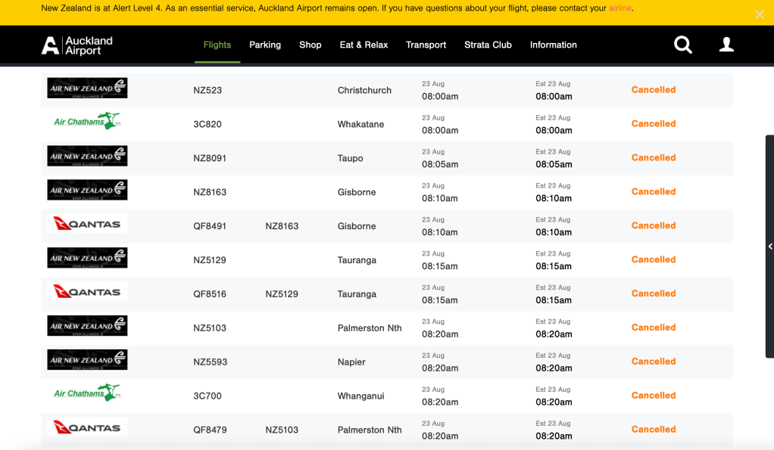774x450 pixels.
Task: Click Qantas logo for flight QF8516
Action: [x=87, y=292]
